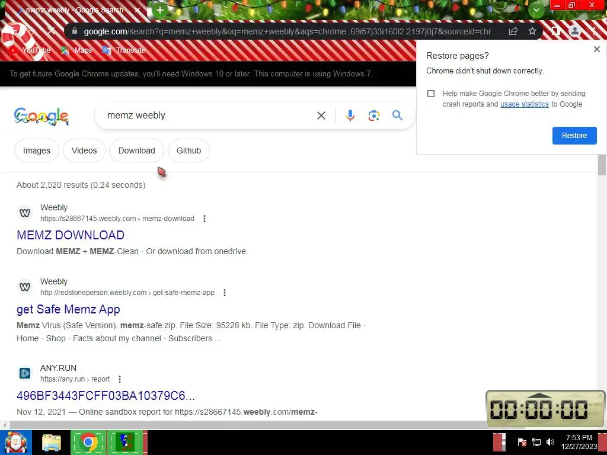Open the usage statistics link

pos(525,104)
